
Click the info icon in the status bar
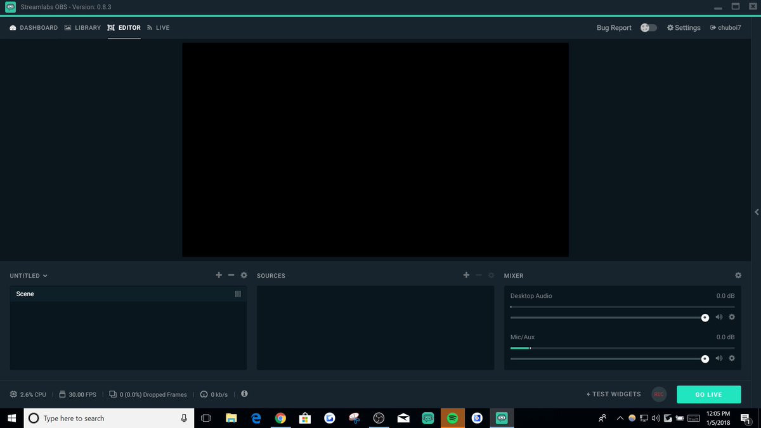coord(244,394)
